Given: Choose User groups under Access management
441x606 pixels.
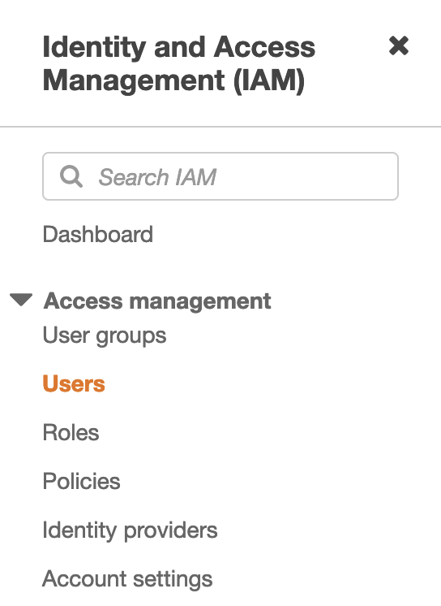Looking at the screenshot, I should pyautogui.click(x=105, y=335).
